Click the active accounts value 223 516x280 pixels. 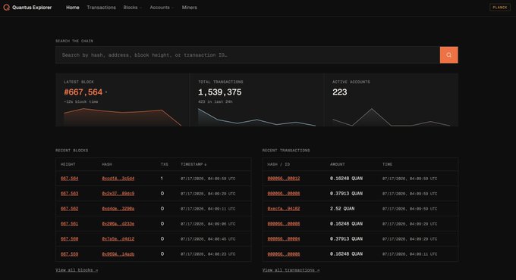[339, 92]
